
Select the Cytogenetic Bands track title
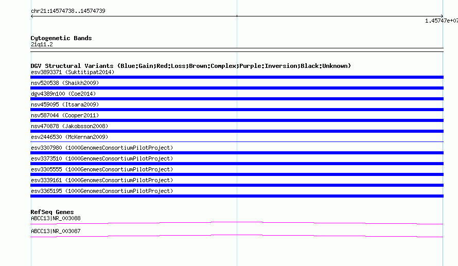(61, 38)
